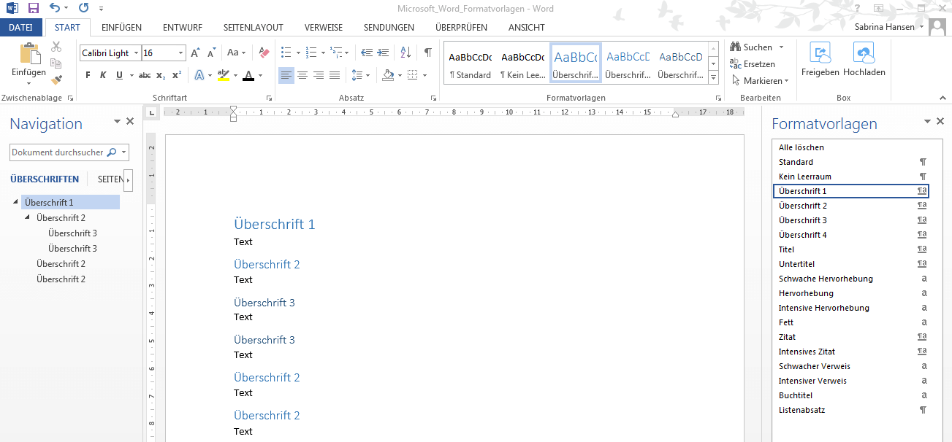
Task: Switch to the SEITENLAYOUT tab
Action: pos(253,27)
